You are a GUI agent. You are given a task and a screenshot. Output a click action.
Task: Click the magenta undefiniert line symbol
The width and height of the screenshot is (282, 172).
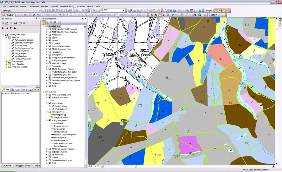click(x=53, y=123)
